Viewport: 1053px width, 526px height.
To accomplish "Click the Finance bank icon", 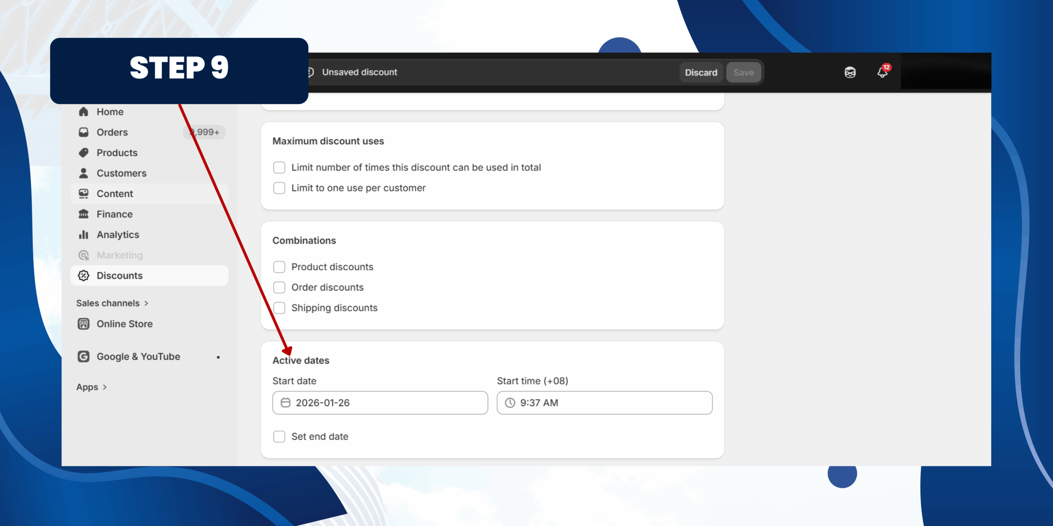I will pos(83,214).
